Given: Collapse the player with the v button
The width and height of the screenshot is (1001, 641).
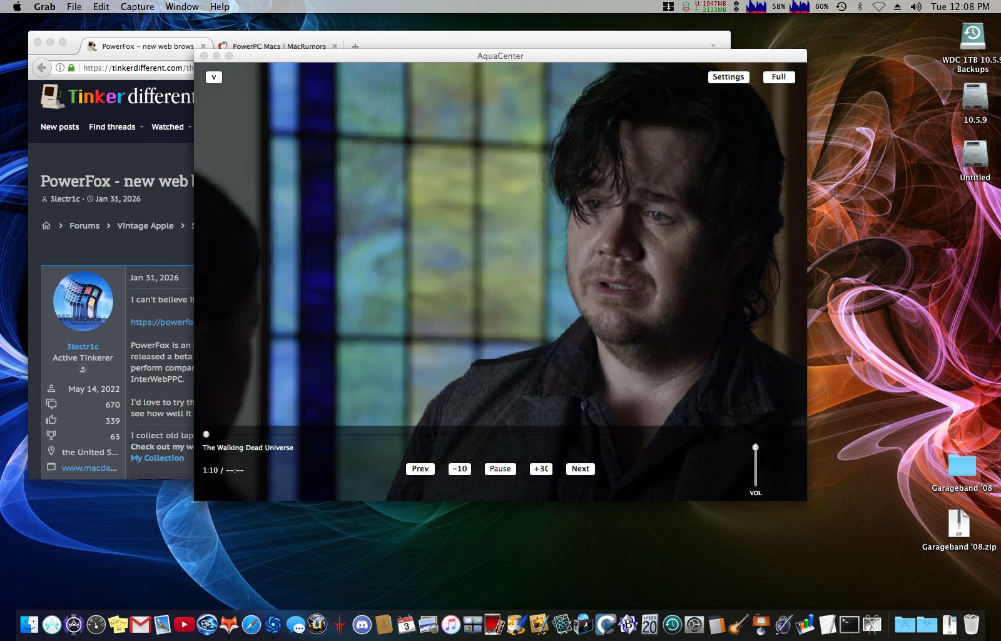Looking at the screenshot, I should click(x=214, y=78).
